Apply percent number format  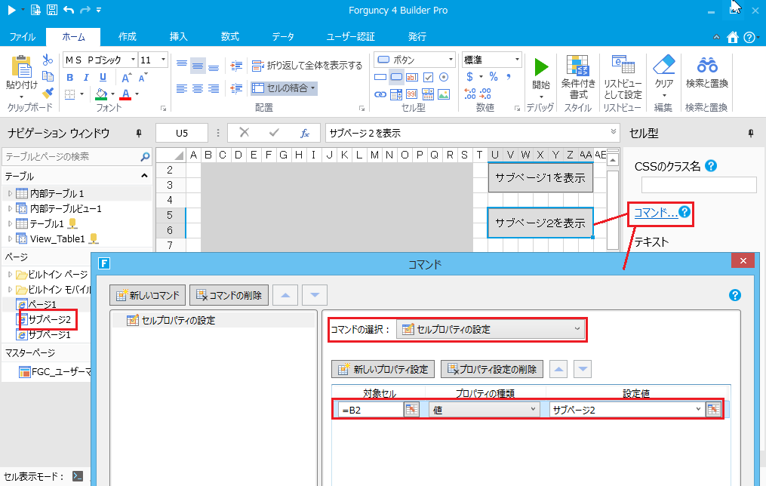click(494, 77)
